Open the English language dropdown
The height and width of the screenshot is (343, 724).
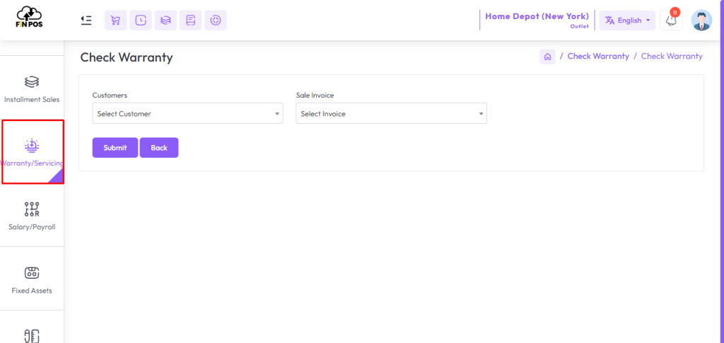[627, 21]
